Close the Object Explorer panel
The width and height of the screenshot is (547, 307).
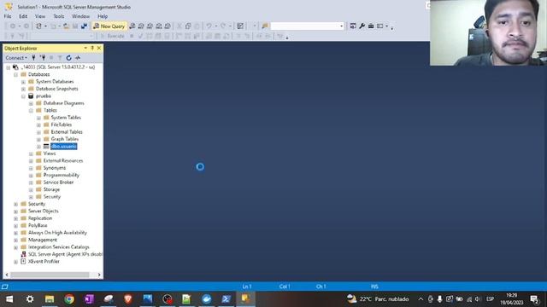tap(99, 48)
